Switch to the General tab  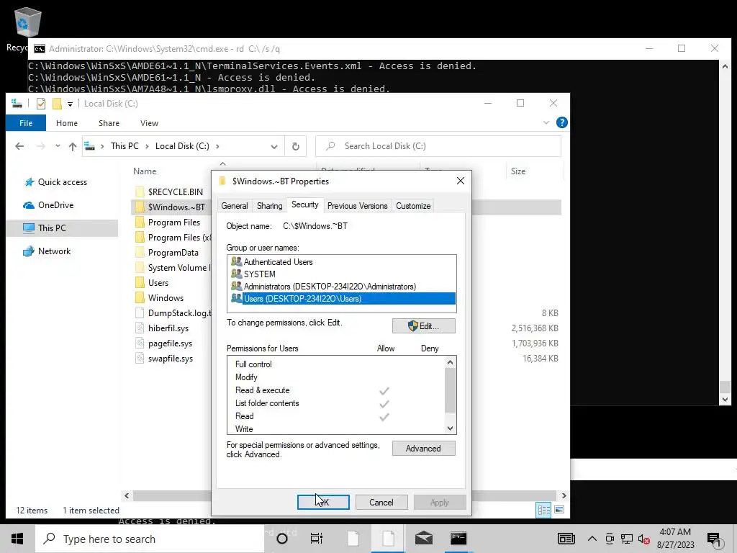235,206
